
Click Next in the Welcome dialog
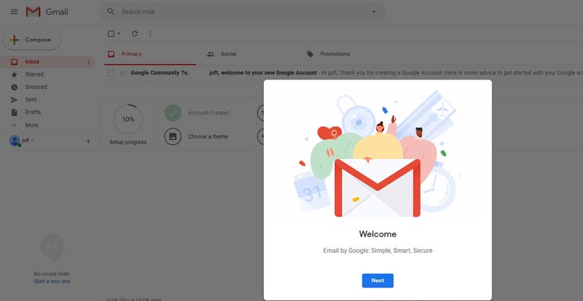pos(378,280)
